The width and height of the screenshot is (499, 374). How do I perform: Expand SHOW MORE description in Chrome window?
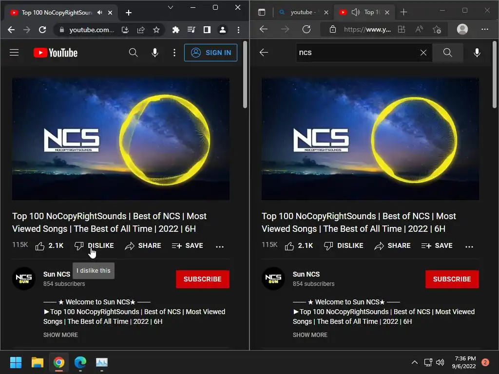click(x=60, y=335)
